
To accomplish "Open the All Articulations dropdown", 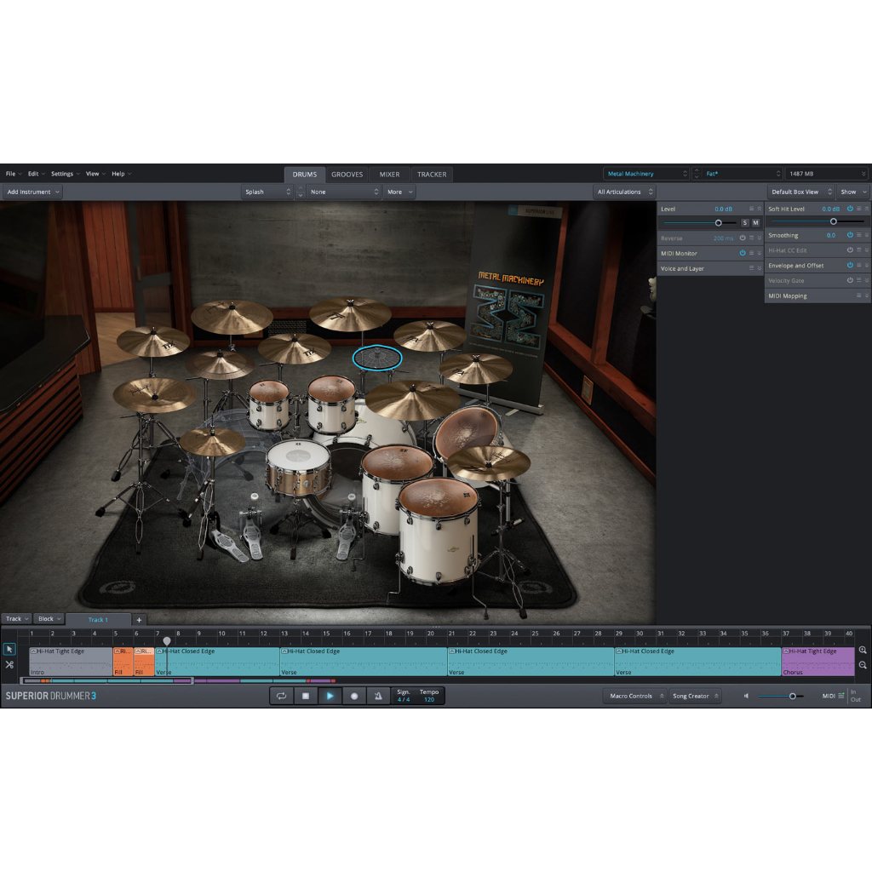I will click(624, 192).
